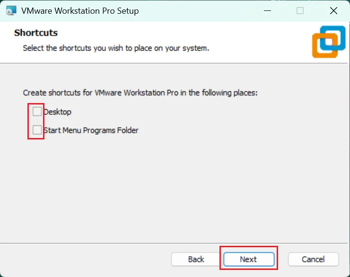Click the Shortcuts page heading

click(36, 33)
